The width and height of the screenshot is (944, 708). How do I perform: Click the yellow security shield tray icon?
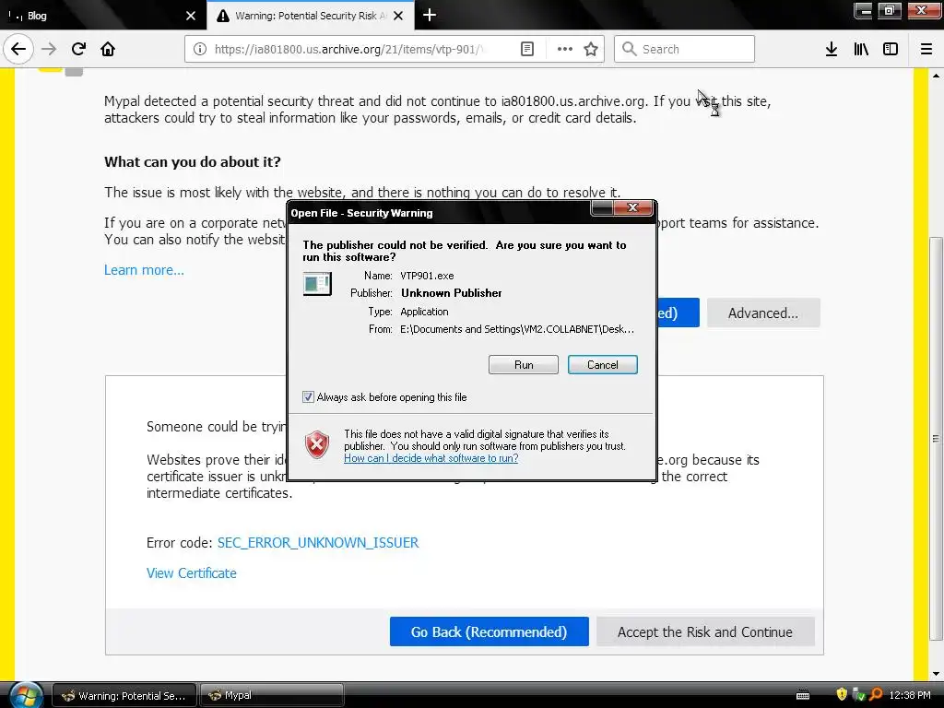click(x=842, y=695)
